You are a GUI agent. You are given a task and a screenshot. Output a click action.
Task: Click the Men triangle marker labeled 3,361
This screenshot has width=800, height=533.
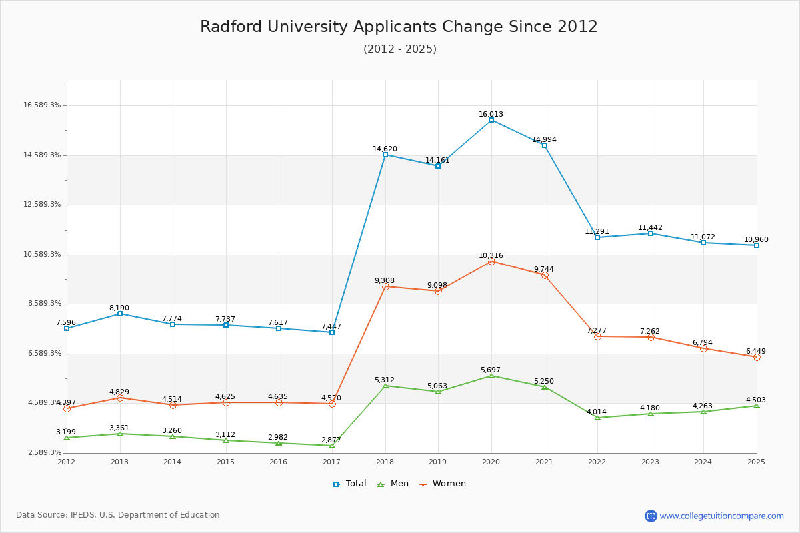tap(120, 434)
